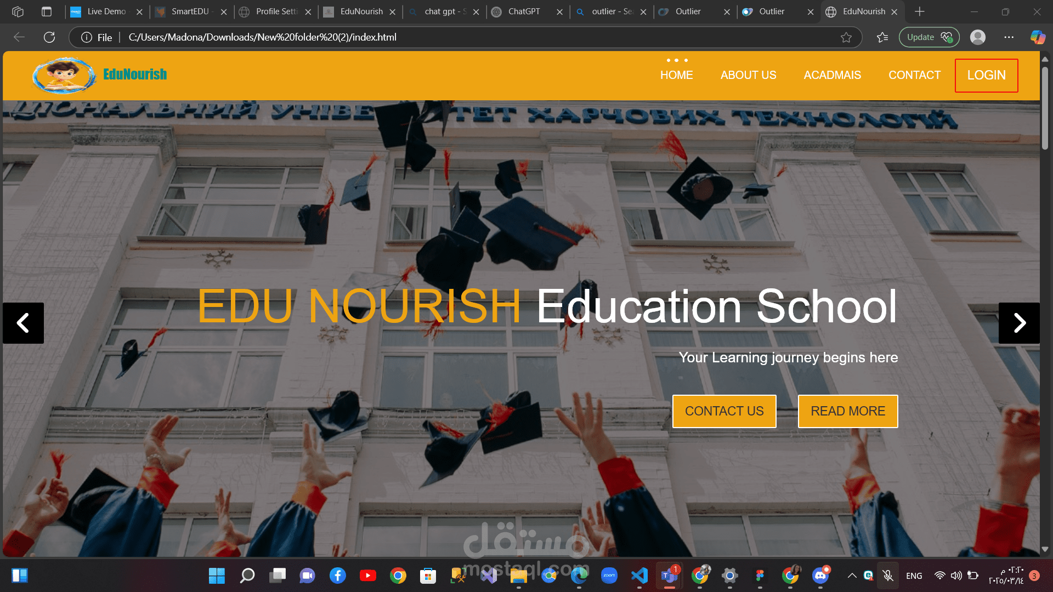Close the Live Demo tab
The width and height of the screenshot is (1053, 592).
tap(139, 12)
